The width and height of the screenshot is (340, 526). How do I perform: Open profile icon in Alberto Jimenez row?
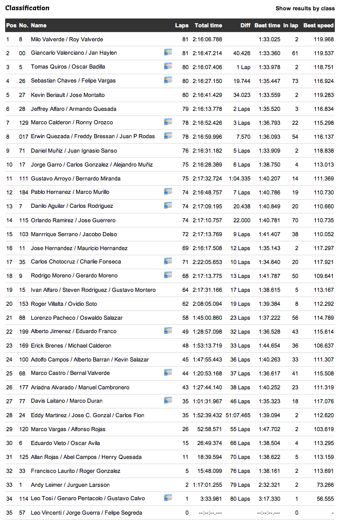(x=168, y=331)
